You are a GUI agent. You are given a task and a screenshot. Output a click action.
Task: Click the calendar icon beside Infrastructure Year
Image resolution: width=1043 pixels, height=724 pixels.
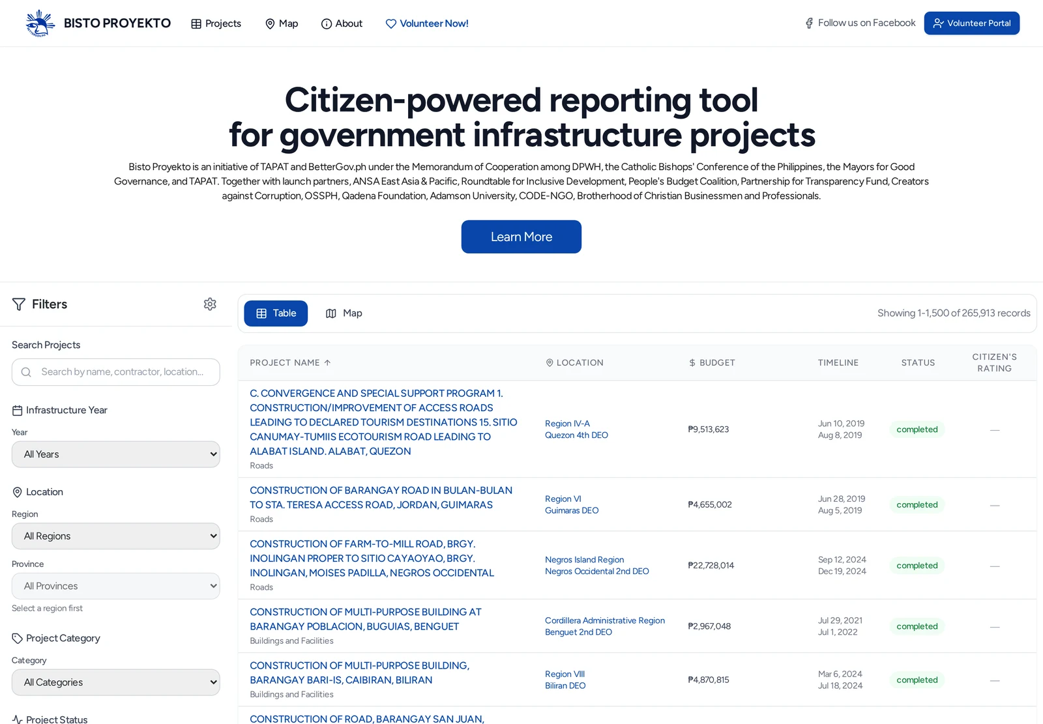click(18, 411)
